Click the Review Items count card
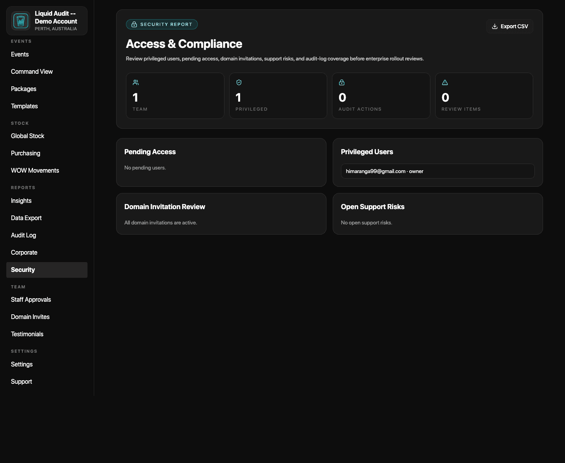This screenshot has height=463, width=565. pyautogui.click(x=484, y=96)
